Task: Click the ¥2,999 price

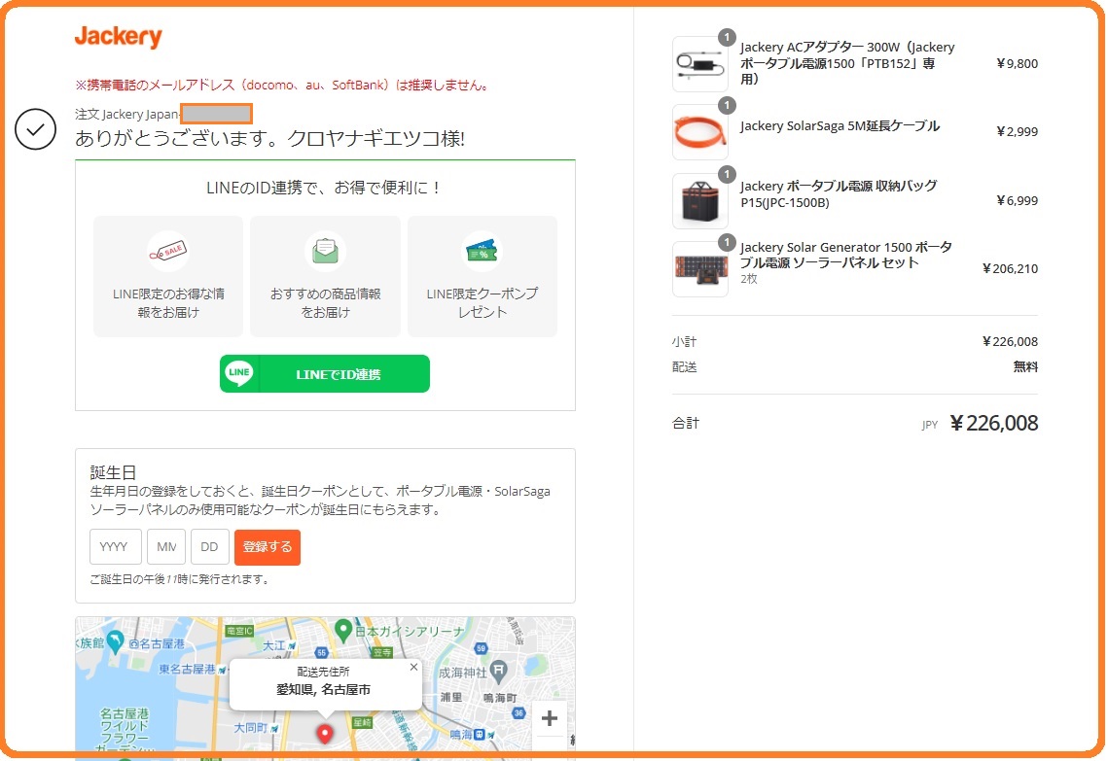Action: [1017, 131]
